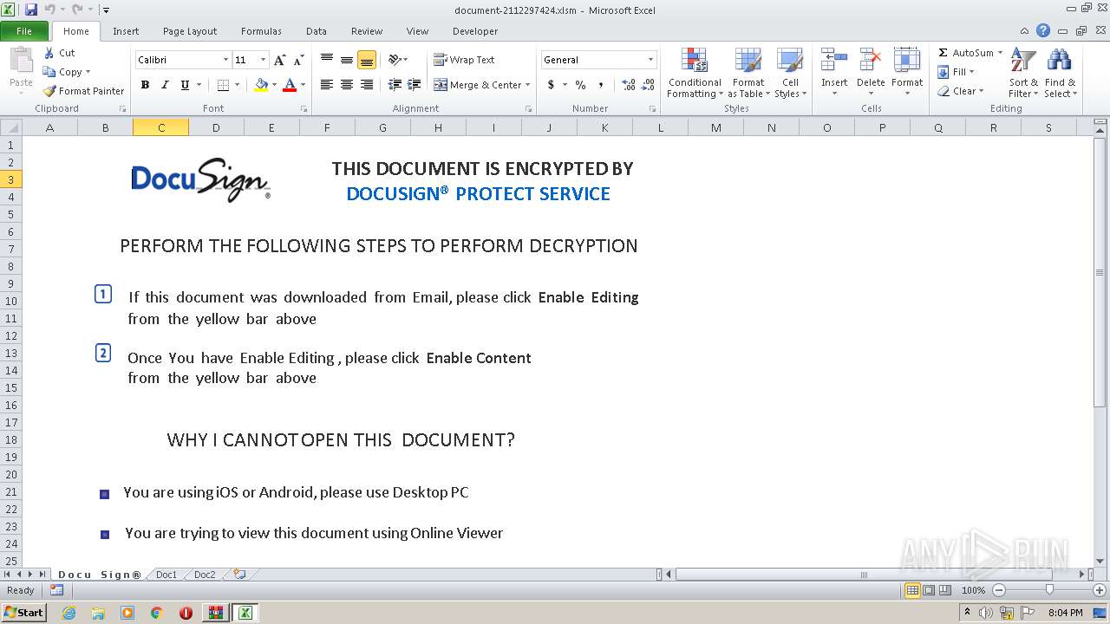The width and height of the screenshot is (1110, 624).
Task: Open Cell Styles gallery
Action: [x=789, y=74]
